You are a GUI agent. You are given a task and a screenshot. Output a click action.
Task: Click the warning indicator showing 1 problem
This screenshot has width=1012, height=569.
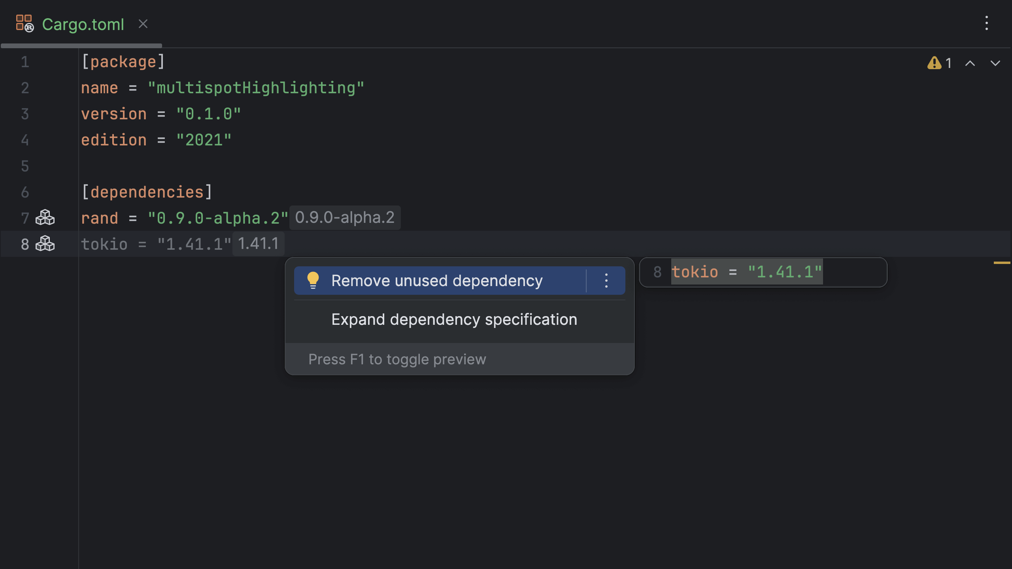939,63
